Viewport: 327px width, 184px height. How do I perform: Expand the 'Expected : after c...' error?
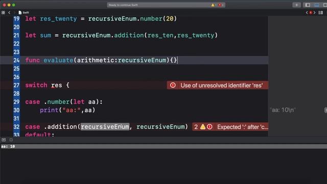click(243, 127)
